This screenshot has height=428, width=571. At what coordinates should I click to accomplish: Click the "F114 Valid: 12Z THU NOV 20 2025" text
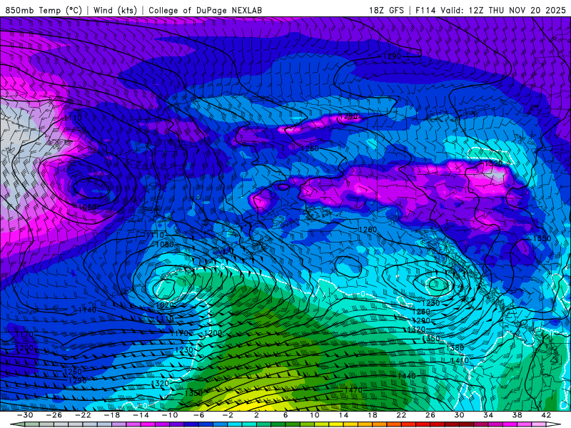click(490, 10)
